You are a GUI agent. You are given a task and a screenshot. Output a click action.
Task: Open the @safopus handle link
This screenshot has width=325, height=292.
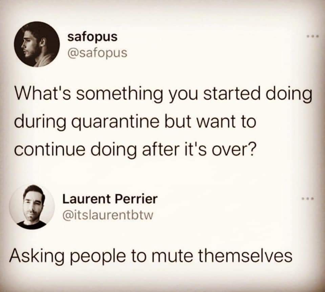(96, 53)
